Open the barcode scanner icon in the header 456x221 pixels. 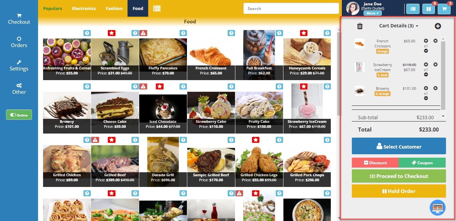point(413,9)
